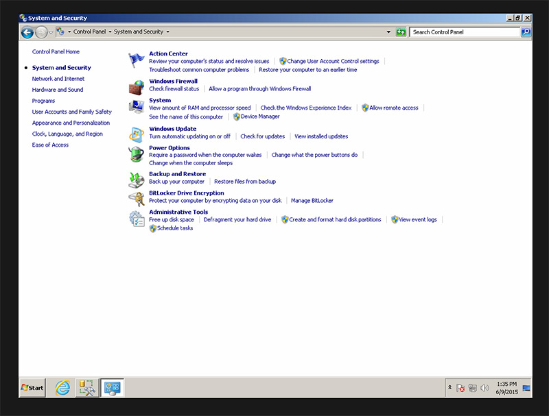Viewport: 549px width, 416px height.
Task: Open the BitLocker Drive Encryption keys icon
Action: pos(136,199)
